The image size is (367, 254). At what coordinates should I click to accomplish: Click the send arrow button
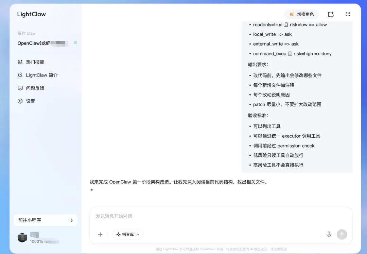point(342,234)
